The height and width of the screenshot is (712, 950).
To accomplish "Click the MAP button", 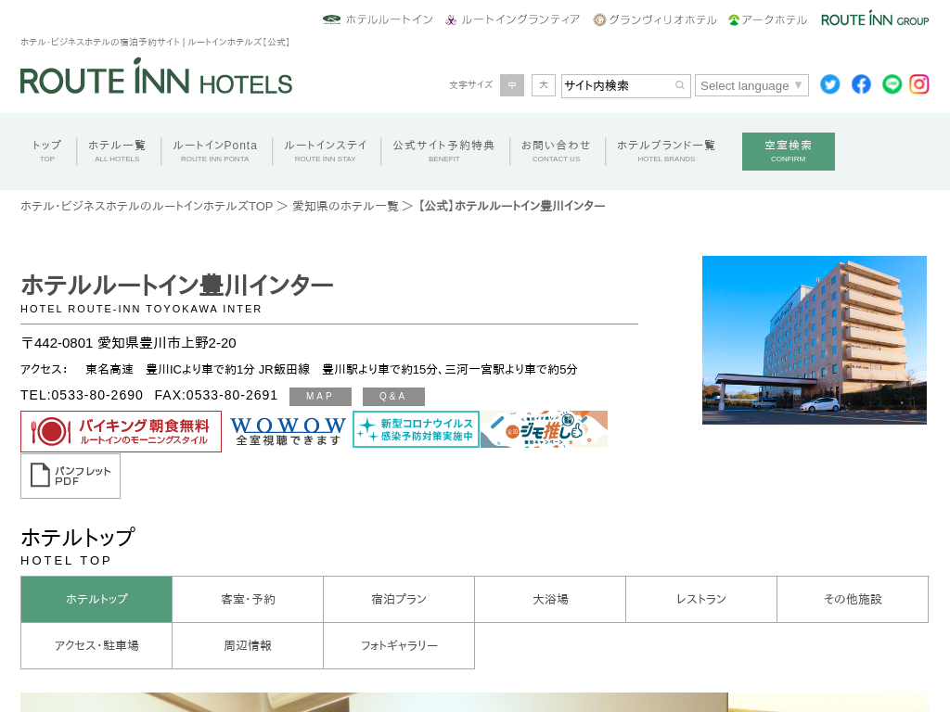I will click(320, 397).
